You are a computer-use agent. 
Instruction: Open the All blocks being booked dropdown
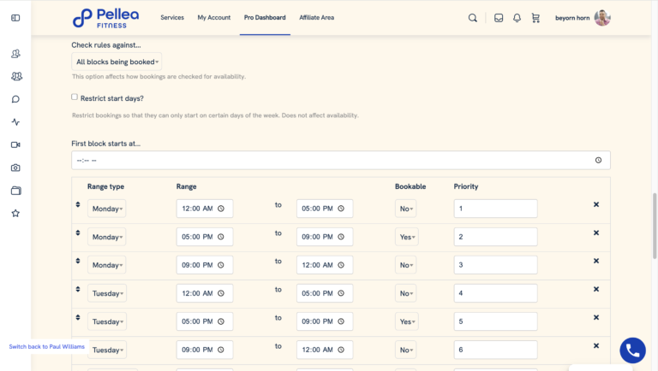click(x=117, y=62)
